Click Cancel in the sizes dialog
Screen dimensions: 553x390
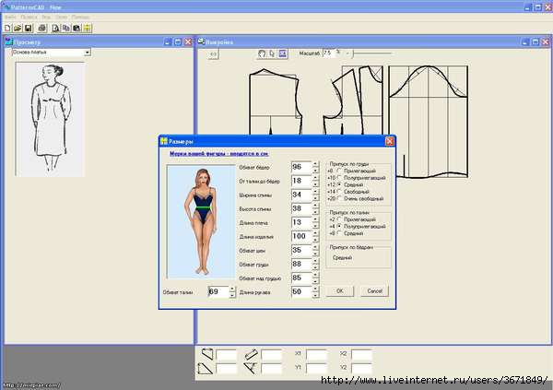point(374,291)
